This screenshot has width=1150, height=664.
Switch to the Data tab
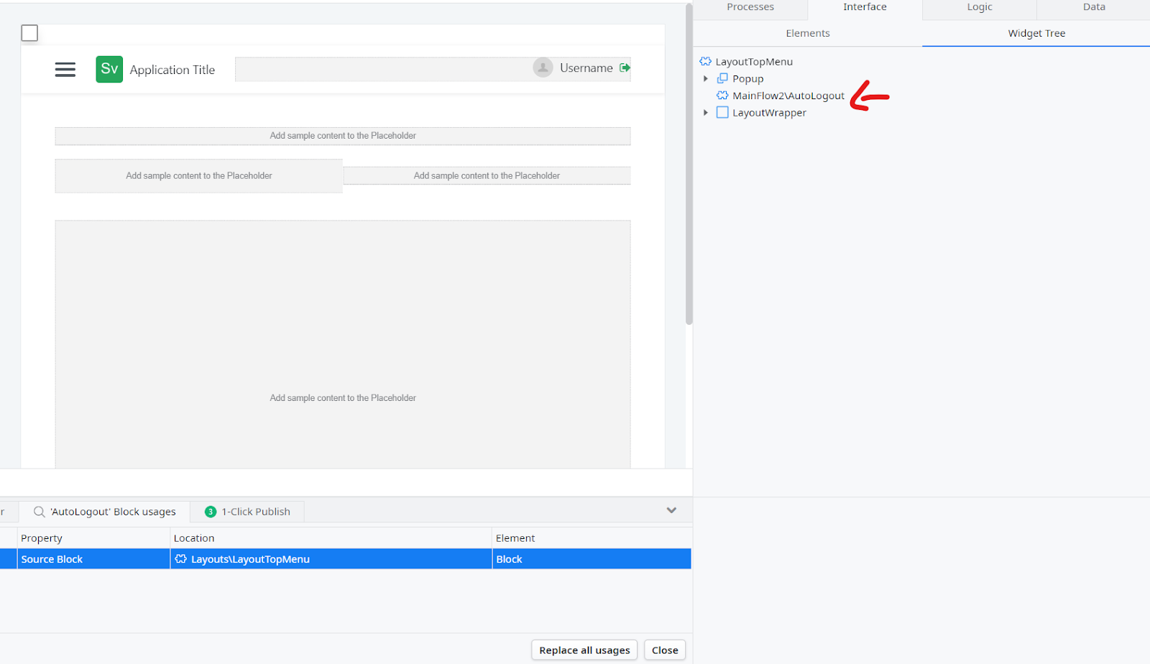(1094, 7)
